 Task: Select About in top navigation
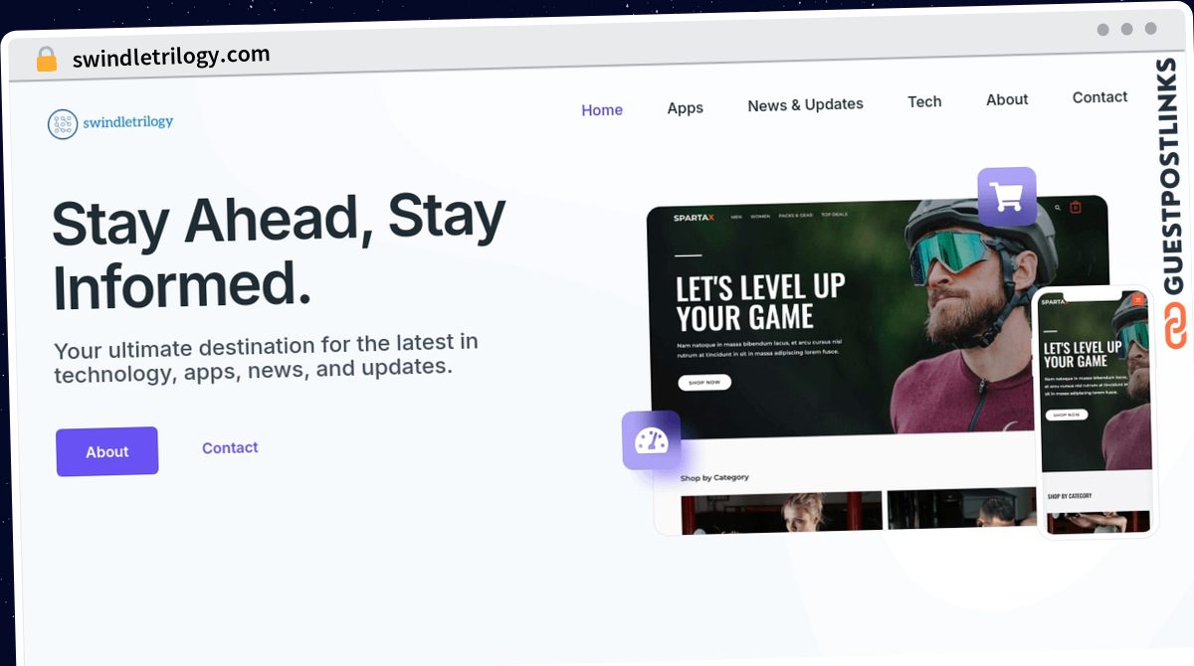click(1007, 99)
